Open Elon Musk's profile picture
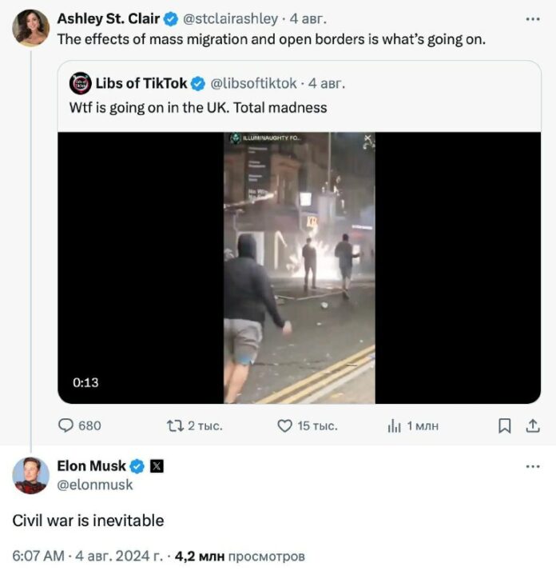 tap(30, 476)
